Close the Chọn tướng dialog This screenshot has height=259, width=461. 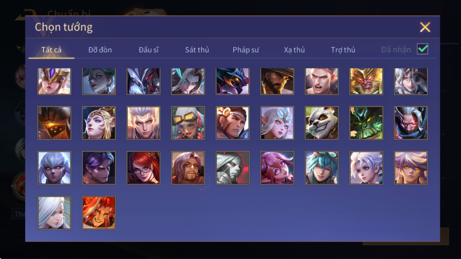pos(425,27)
